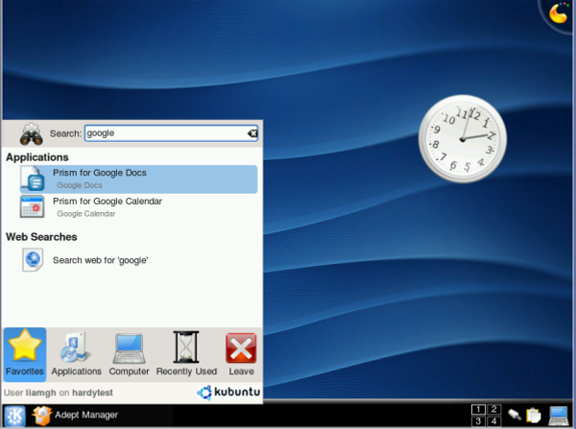Switch to virtual desktop 2
Image resolution: width=576 pixels, height=429 pixels.
click(x=494, y=409)
